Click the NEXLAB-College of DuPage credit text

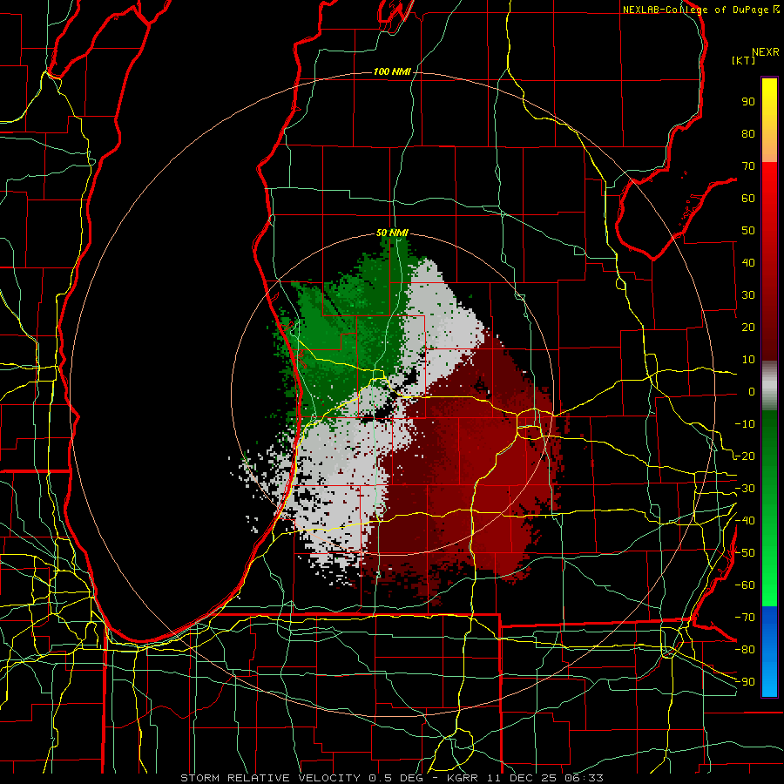[x=697, y=10]
